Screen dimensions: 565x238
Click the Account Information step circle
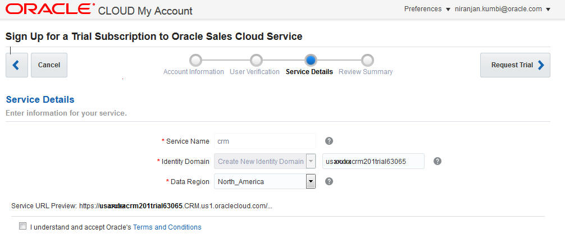pyautogui.click(x=195, y=60)
